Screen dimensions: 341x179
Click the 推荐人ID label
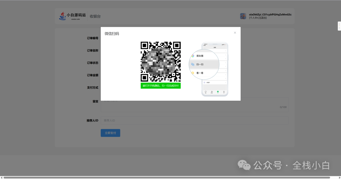click(x=93, y=120)
